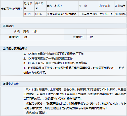Click the certificate number 33112315
This screenshot has height=116, width=127.
(x=120, y=14)
